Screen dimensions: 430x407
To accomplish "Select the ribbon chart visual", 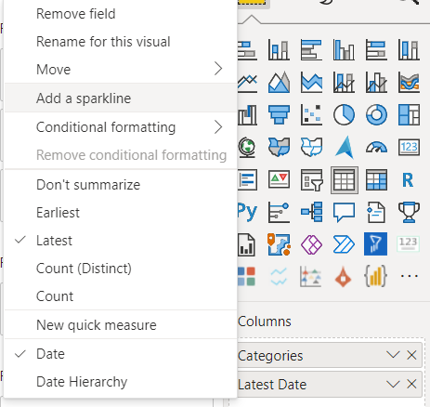I will point(409,83).
